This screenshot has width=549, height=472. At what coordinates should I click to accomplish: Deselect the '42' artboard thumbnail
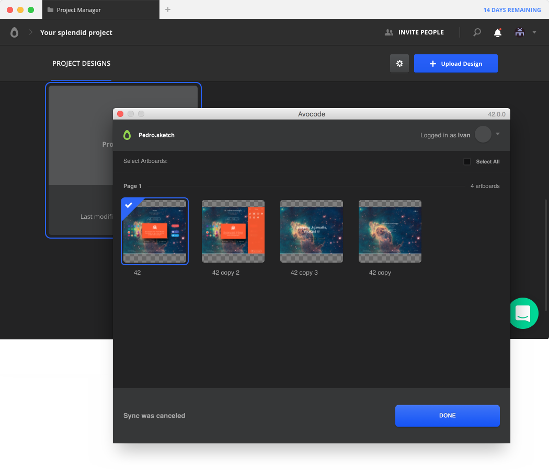click(155, 231)
